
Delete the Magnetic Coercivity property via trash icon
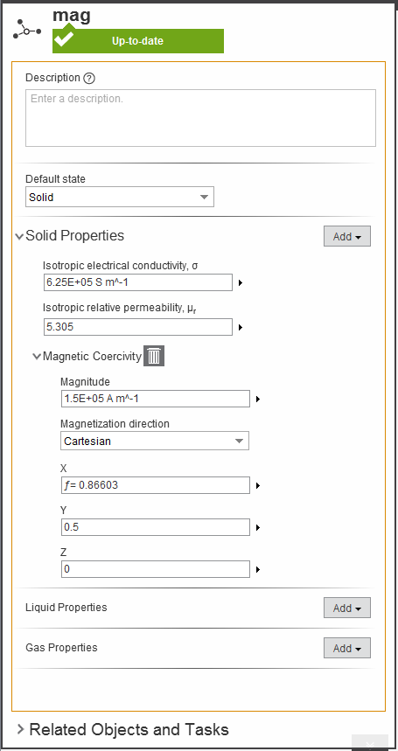pos(154,356)
